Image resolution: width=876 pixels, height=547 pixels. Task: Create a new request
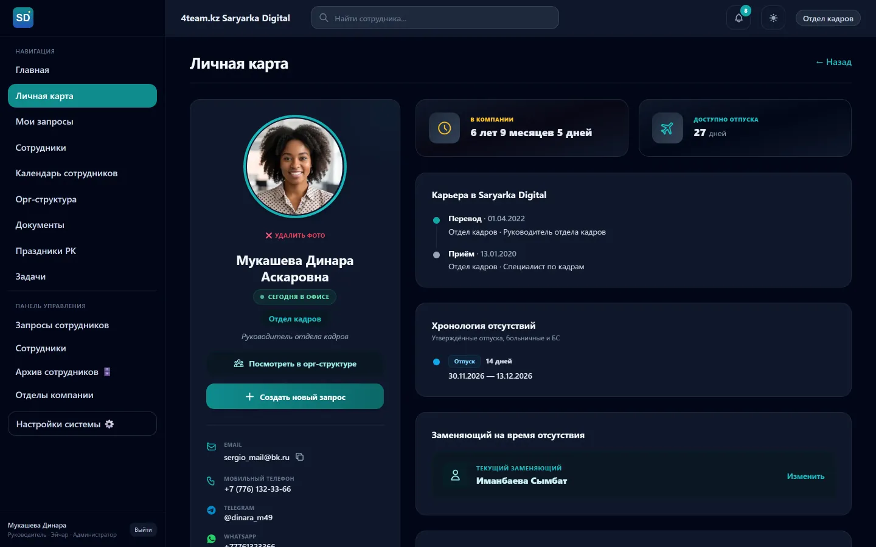[295, 396]
